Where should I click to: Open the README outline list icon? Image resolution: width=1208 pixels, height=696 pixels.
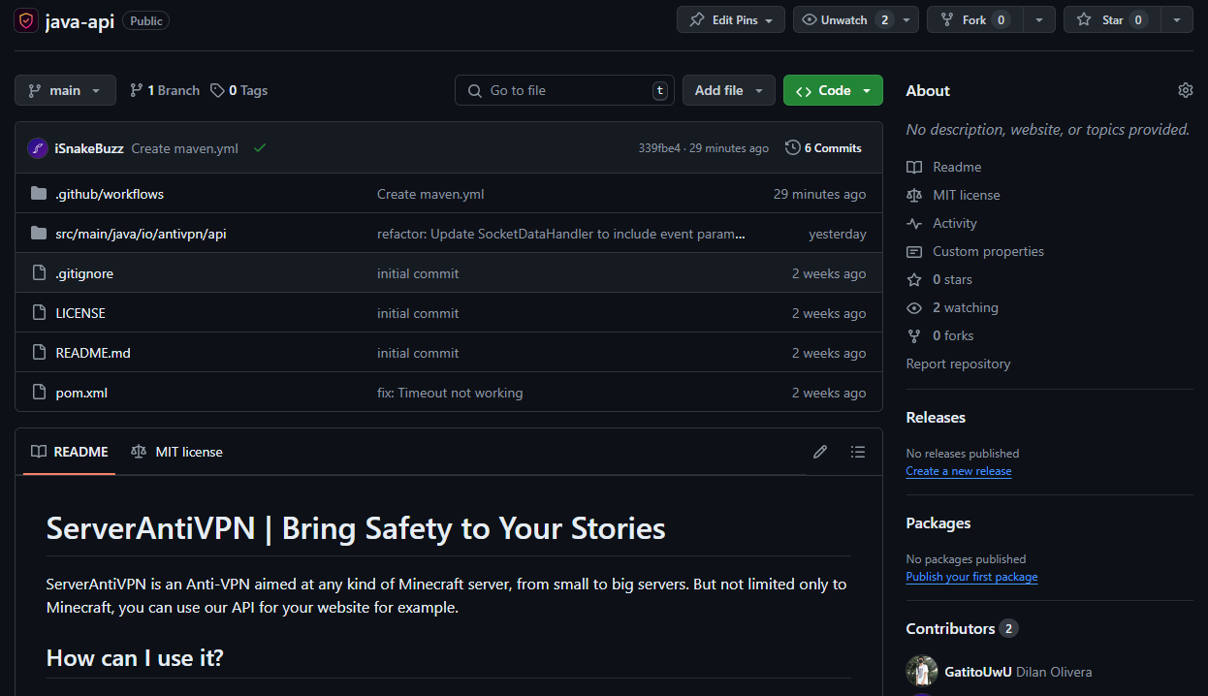click(857, 451)
